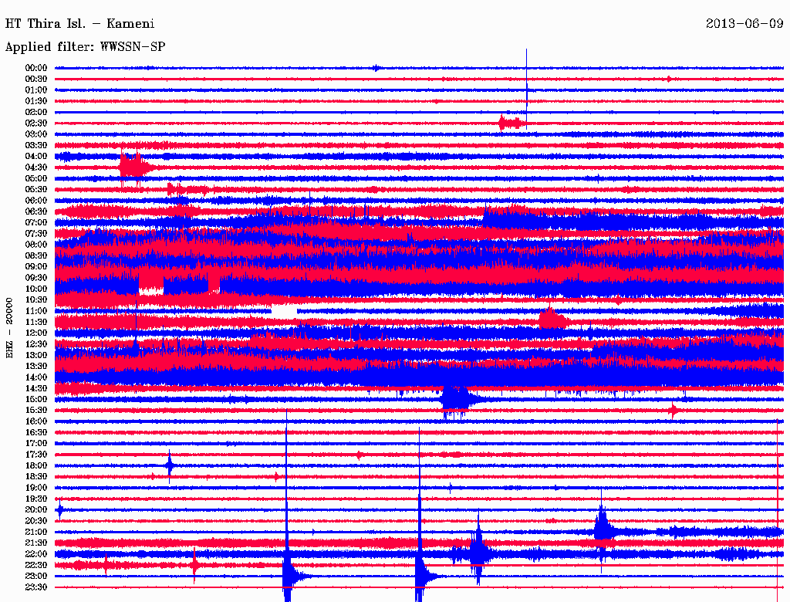The image size is (790, 602).
Task: Click the white data gap on the 11:00 trace
Action: (284, 311)
